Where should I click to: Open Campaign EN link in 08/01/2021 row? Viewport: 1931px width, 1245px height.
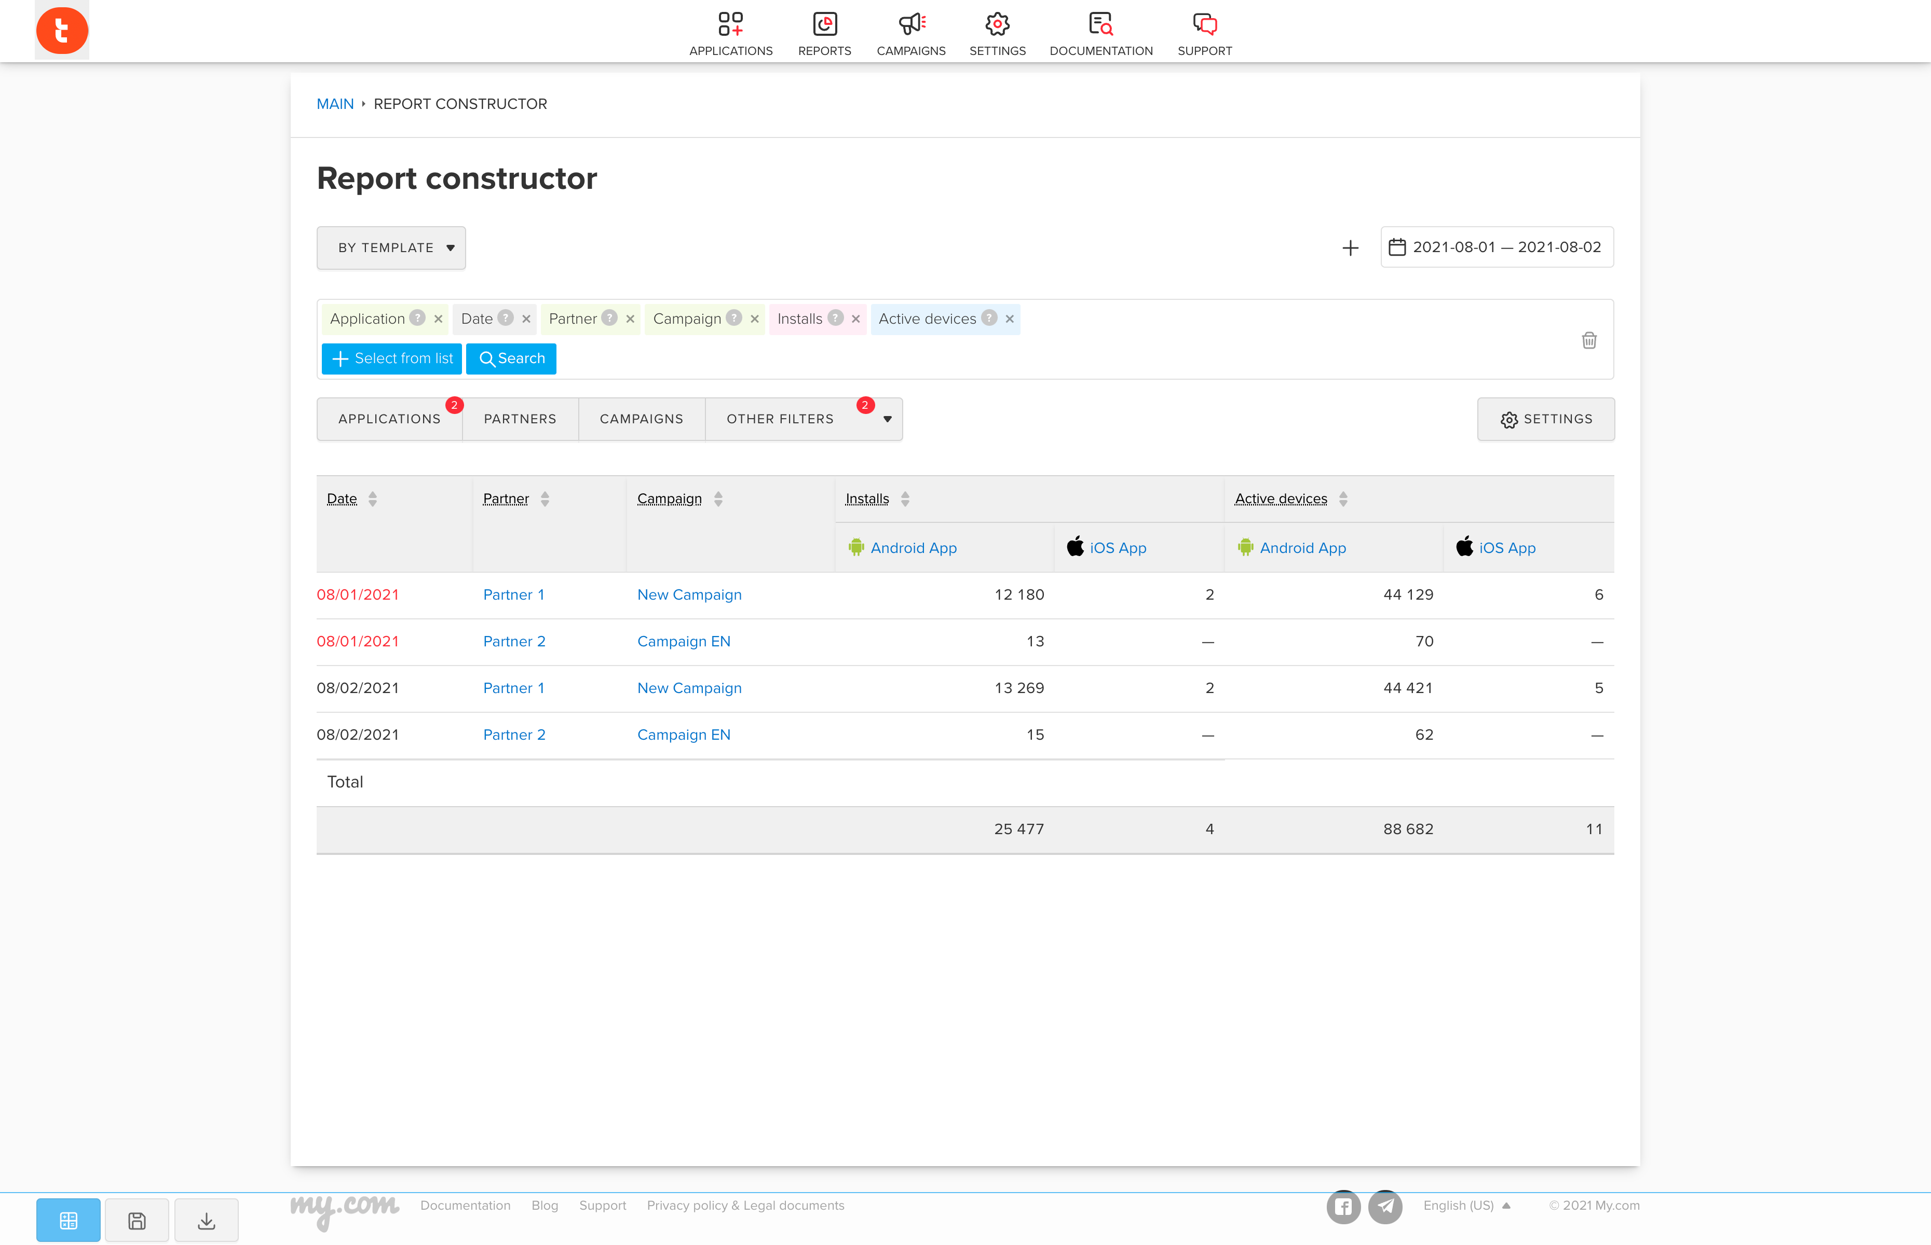coord(684,642)
